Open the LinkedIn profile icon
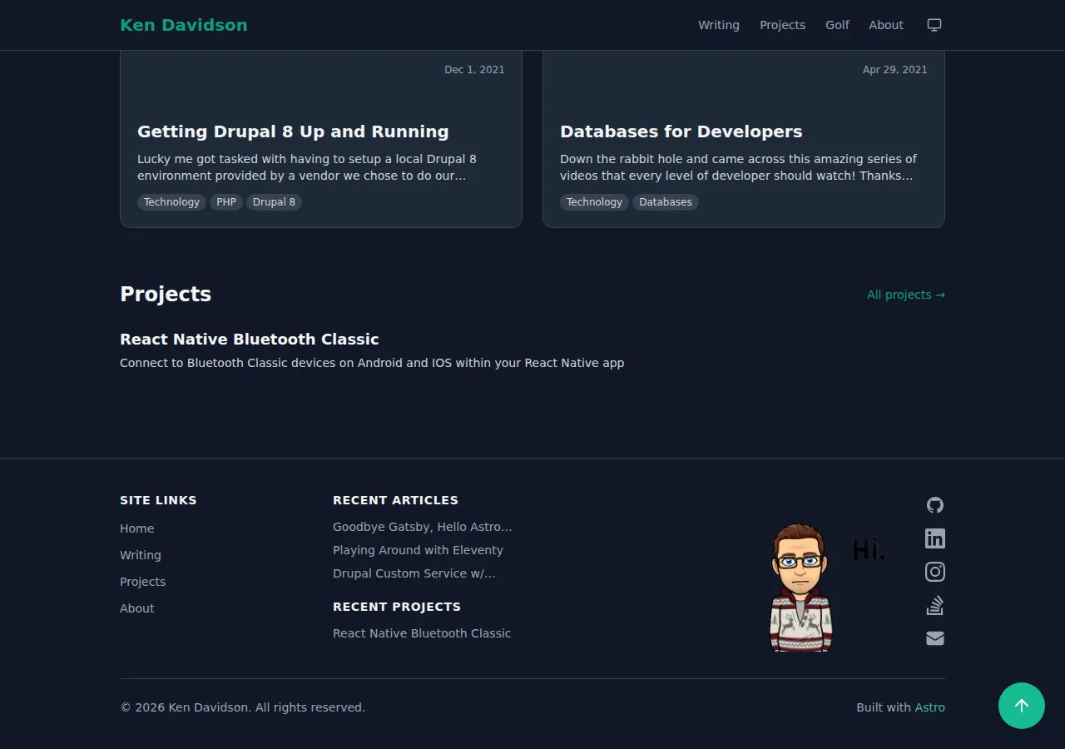Image resolution: width=1065 pixels, height=749 pixels. [934, 538]
